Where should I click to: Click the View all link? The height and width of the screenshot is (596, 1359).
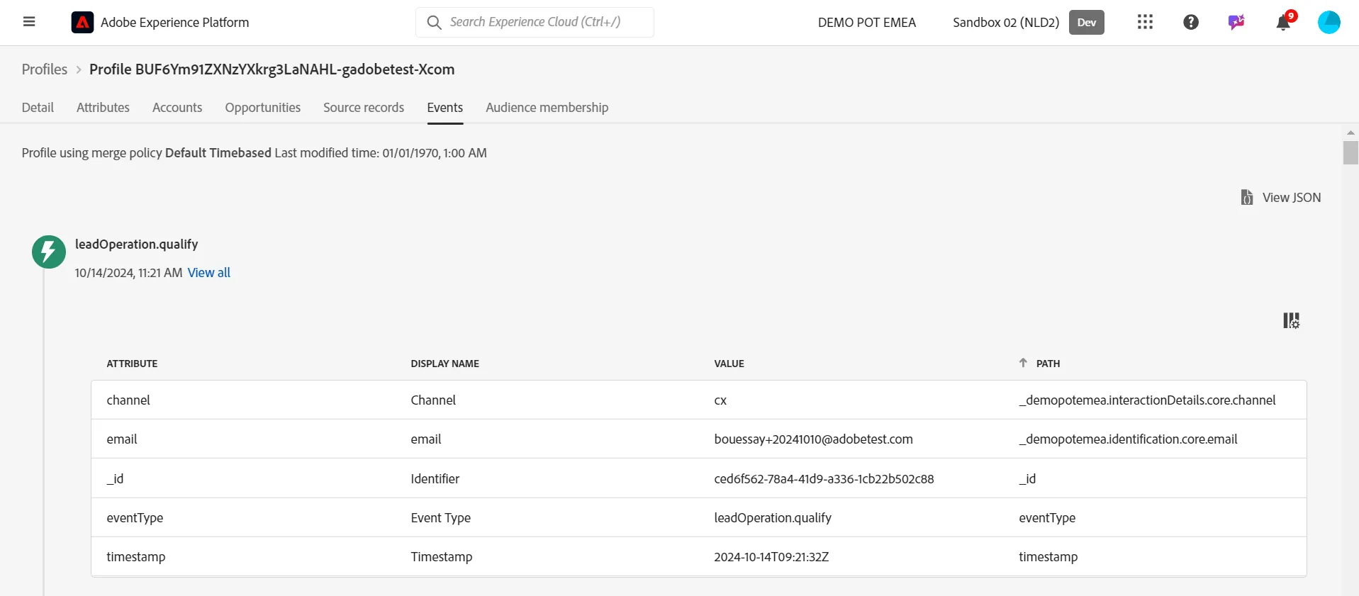click(x=209, y=273)
